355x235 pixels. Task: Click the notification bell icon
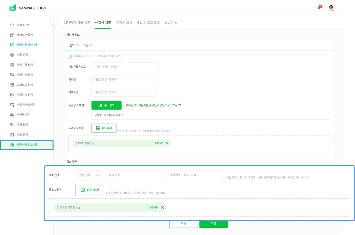319,8
